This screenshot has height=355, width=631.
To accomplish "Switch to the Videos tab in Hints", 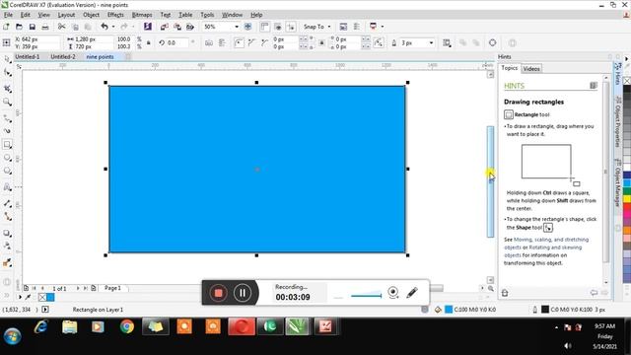I will [x=531, y=69].
